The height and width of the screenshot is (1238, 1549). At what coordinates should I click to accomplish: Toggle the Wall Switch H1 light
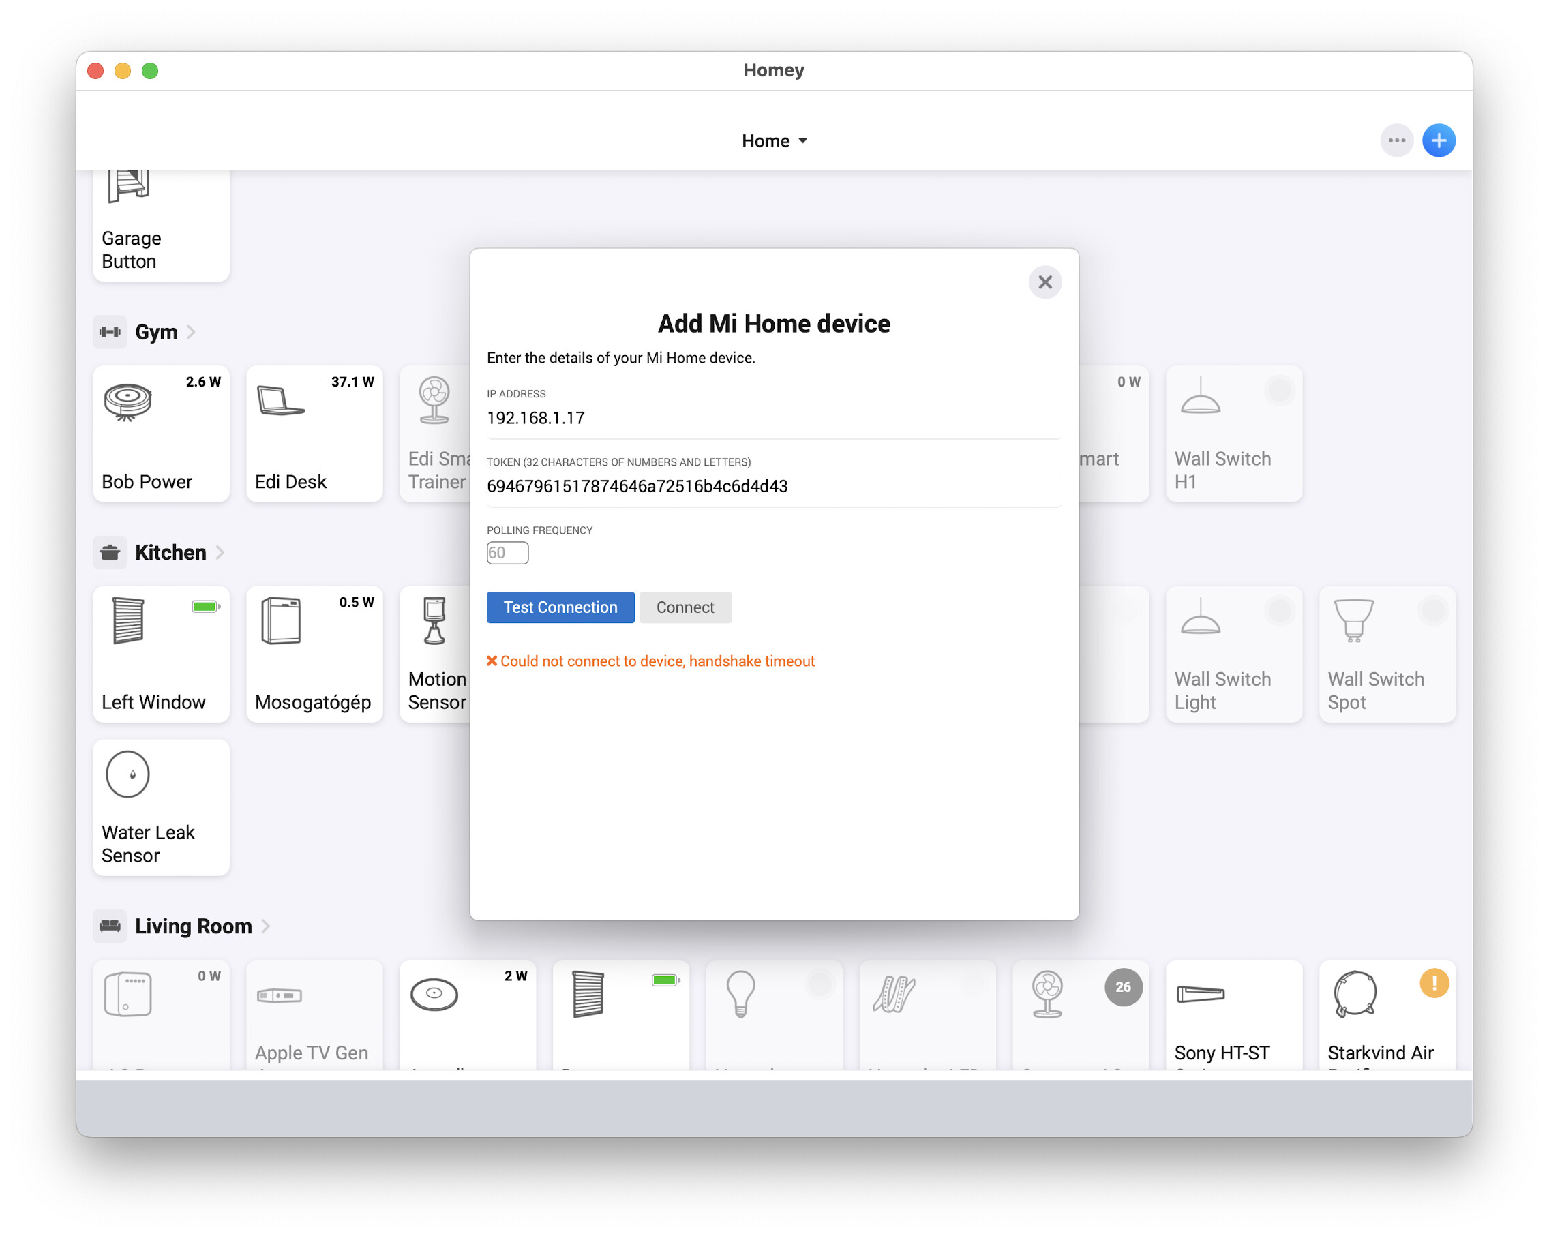[x=1279, y=390]
